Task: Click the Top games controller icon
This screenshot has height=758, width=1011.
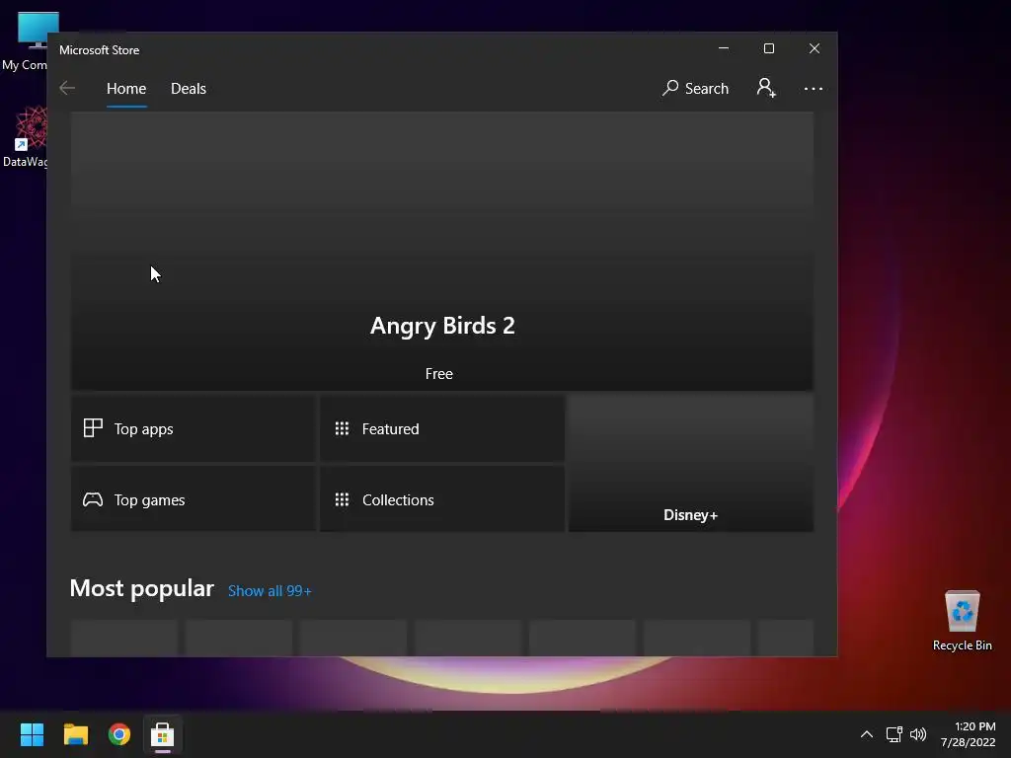Action: pos(93,499)
